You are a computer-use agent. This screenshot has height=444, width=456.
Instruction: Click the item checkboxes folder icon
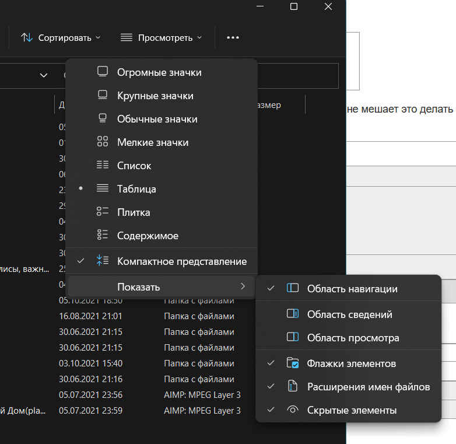[293, 363]
